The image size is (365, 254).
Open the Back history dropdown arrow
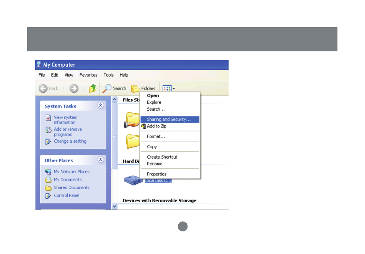point(63,88)
